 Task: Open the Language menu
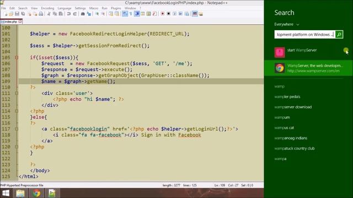click(65, 8)
